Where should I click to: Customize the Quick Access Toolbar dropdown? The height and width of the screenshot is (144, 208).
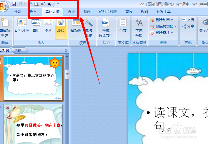(x=58, y=4)
